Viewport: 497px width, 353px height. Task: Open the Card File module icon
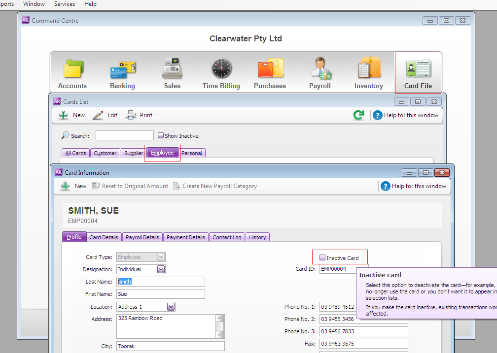point(419,69)
